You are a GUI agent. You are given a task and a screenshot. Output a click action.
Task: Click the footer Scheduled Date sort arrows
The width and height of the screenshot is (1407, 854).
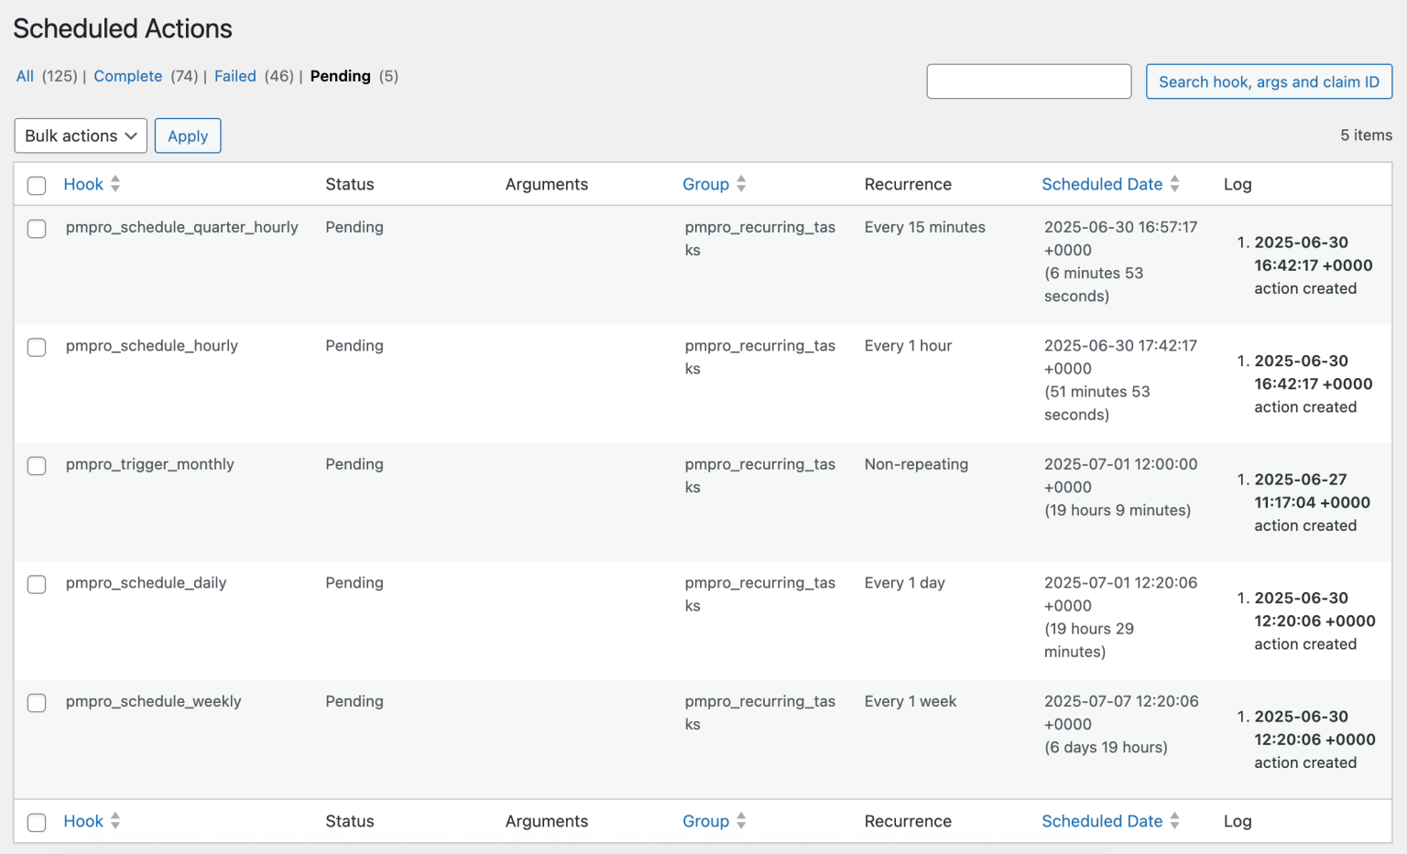[x=1175, y=820]
